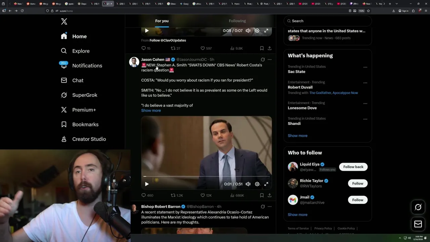Share the post with 9.8K views

269,48
